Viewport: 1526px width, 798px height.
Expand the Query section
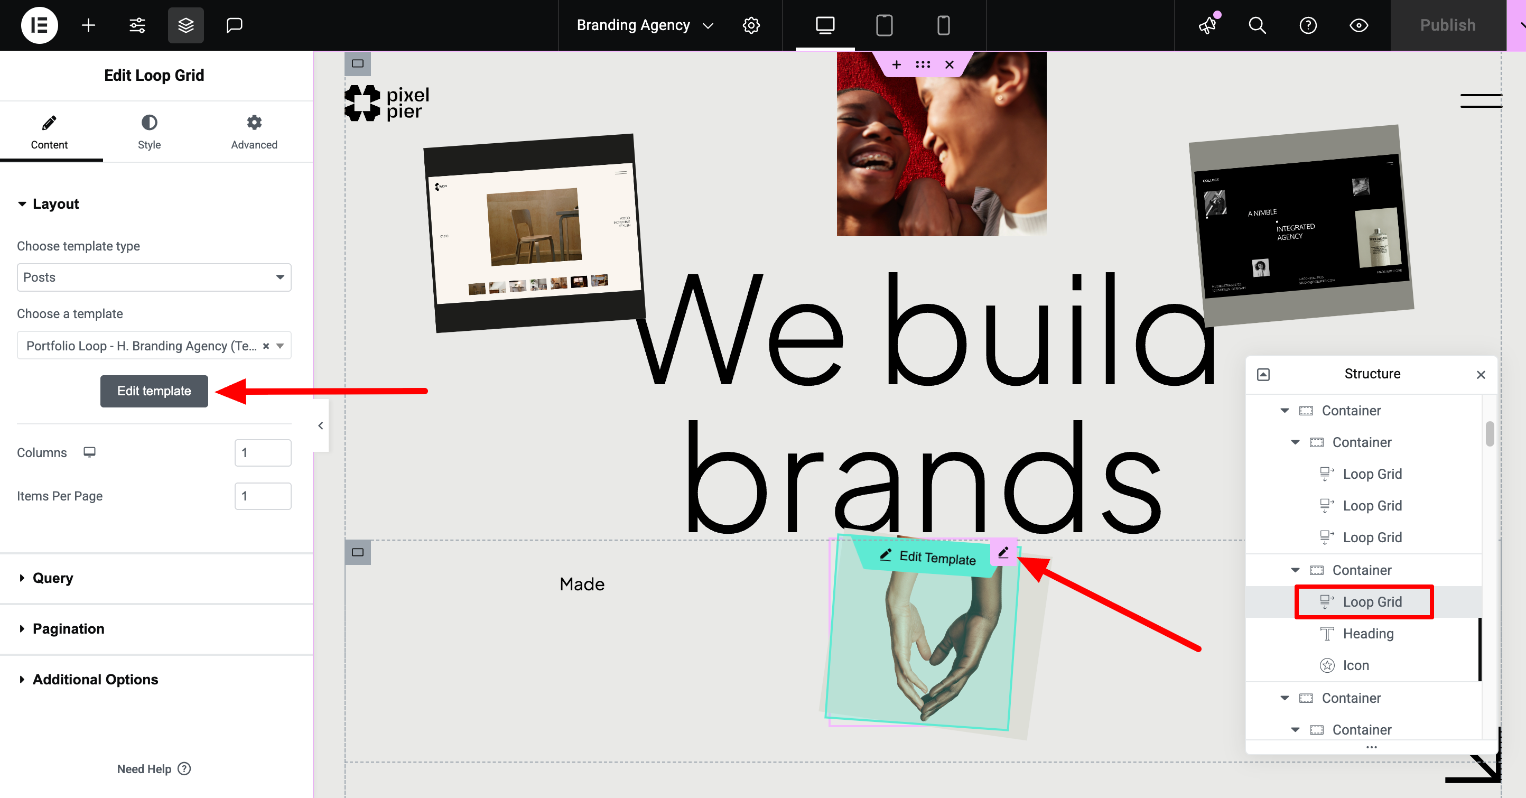[x=53, y=578]
